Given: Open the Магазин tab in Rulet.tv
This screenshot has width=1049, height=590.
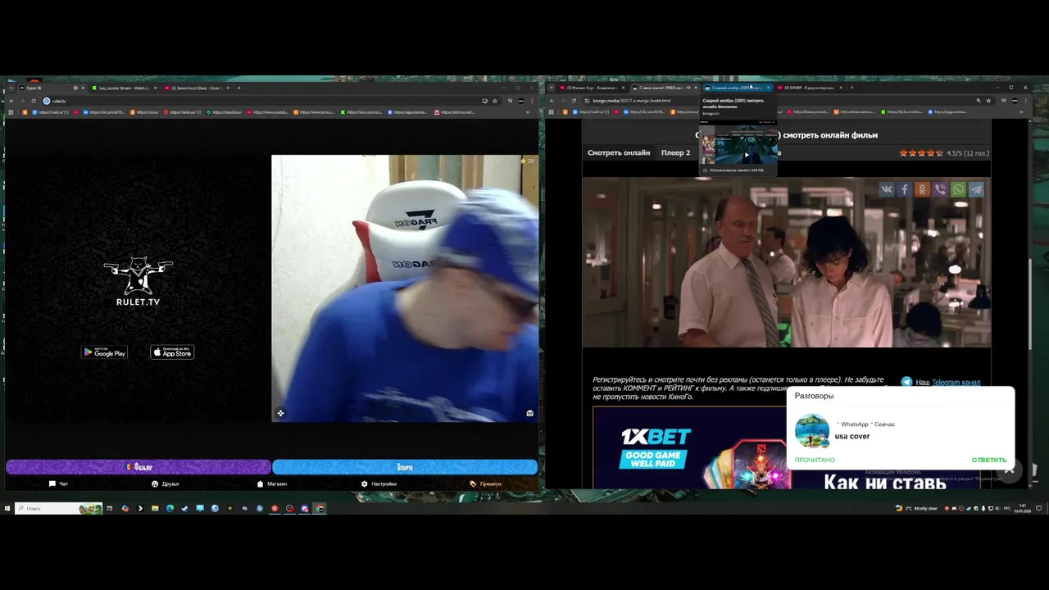Looking at the screenshot, I should (x=272, y=483).
